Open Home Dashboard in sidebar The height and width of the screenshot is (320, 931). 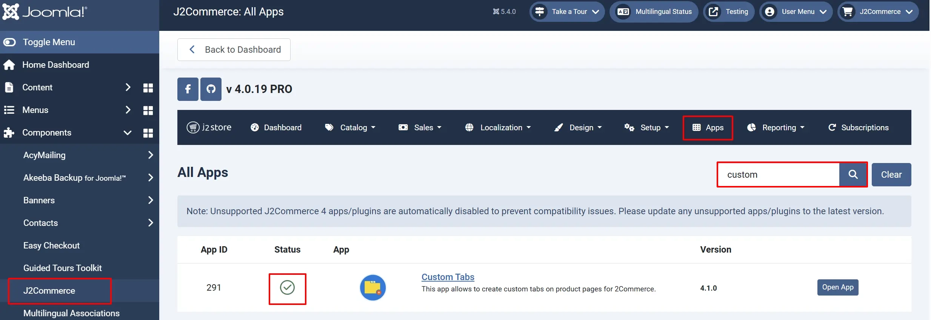pyautogui.click(x=55, y=65)
